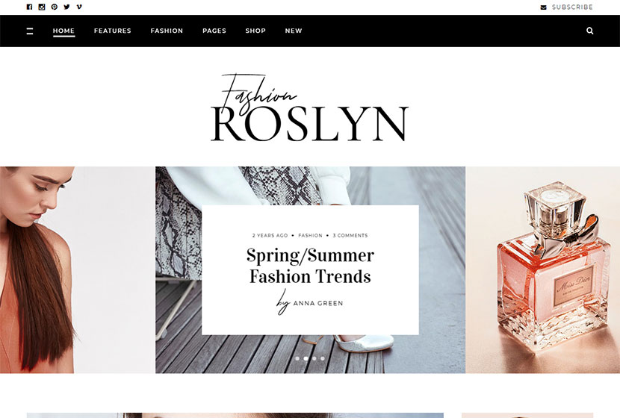The image size is (620, 418).
Task: Expand the Pages menu
Action: click(x=214, y=31)
